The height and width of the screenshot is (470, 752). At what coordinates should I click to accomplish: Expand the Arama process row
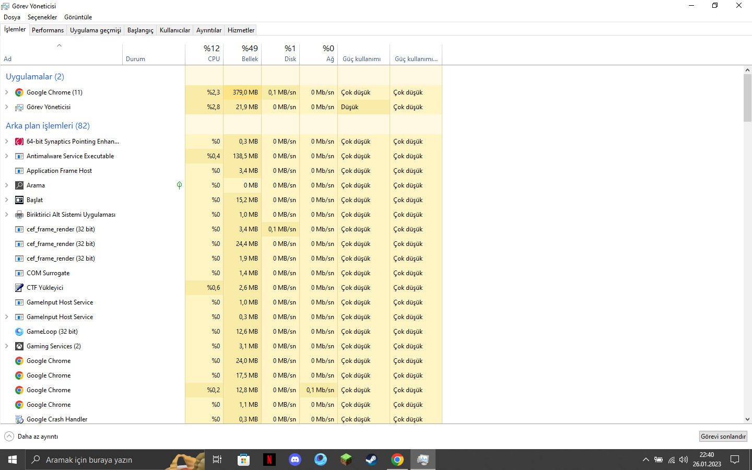point(6,185)
